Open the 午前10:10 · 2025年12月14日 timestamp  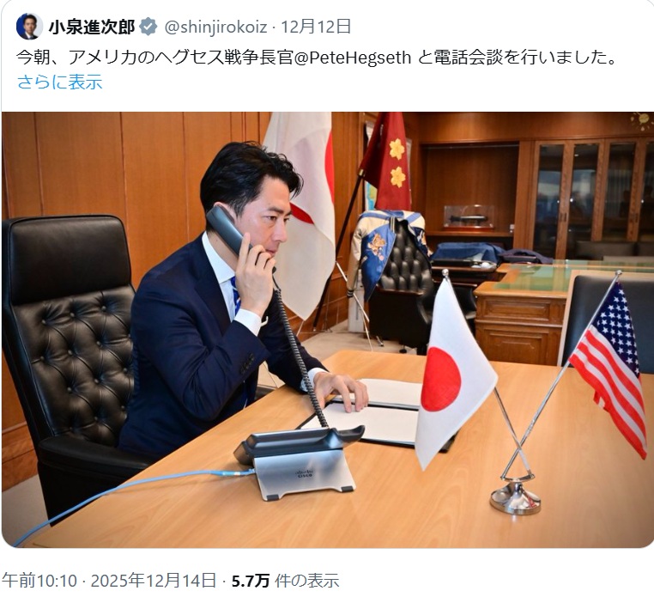pyautogui.click(x=109, y=581)
